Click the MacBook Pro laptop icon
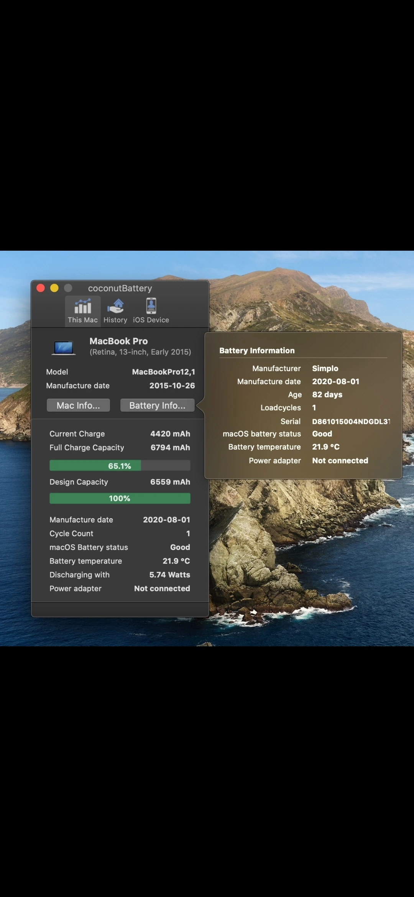This screenshot has width=414, height=897. (64, 348)
